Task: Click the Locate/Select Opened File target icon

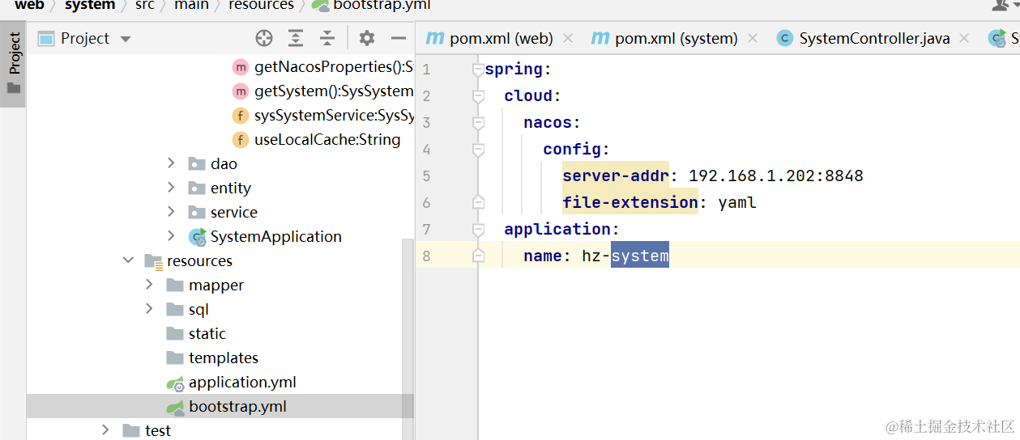Action: coord(264,38)
